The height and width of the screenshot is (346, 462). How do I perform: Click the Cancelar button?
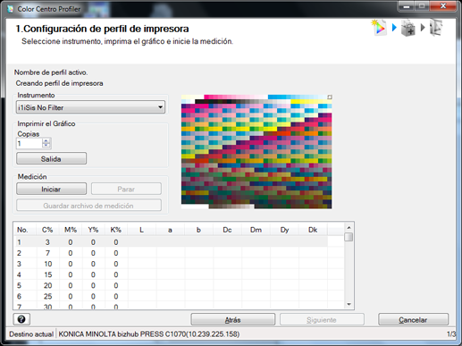(413, 320)
